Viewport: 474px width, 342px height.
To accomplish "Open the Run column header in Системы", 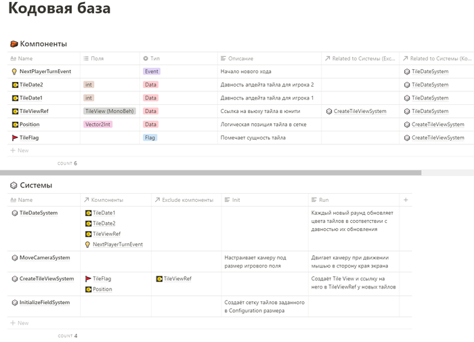I will pos(324,200).
